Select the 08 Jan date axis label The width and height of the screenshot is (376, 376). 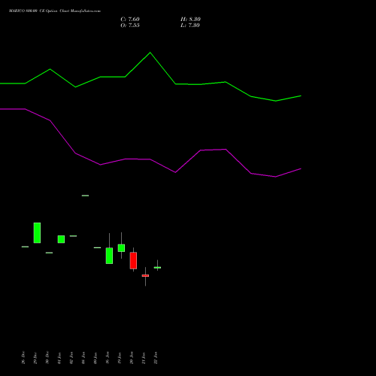(x=83, y=358)
